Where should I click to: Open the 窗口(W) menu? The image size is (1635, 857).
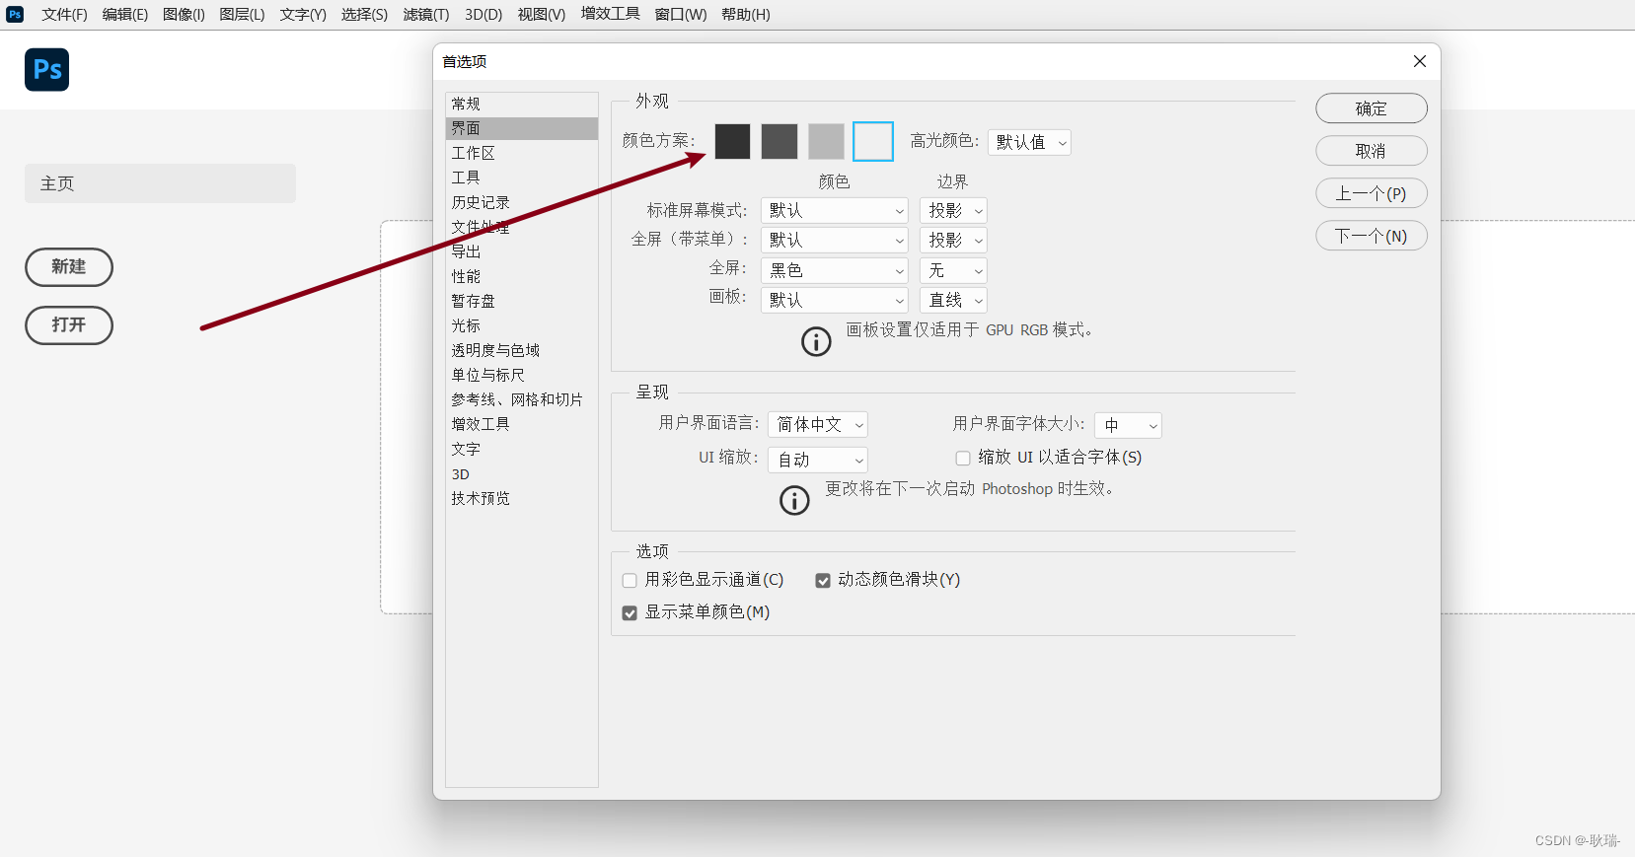tap(681, 14)
